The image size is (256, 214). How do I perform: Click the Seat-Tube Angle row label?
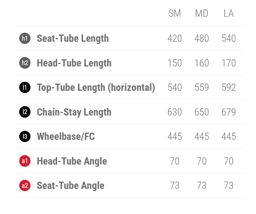(x=70, y=186)
